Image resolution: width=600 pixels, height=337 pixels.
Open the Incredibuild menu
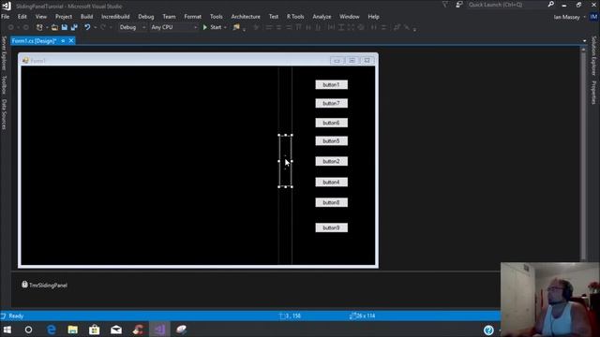pos(115,17)
